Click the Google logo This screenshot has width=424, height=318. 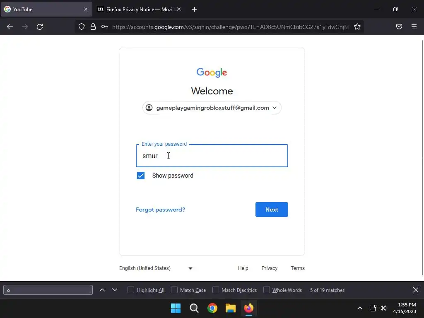[212, 72]
